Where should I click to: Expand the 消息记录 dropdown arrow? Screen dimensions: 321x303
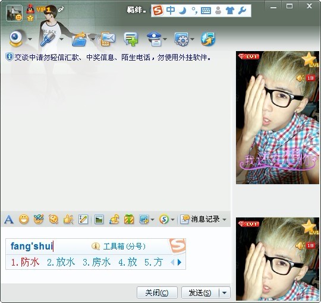[x=224, y=220]
